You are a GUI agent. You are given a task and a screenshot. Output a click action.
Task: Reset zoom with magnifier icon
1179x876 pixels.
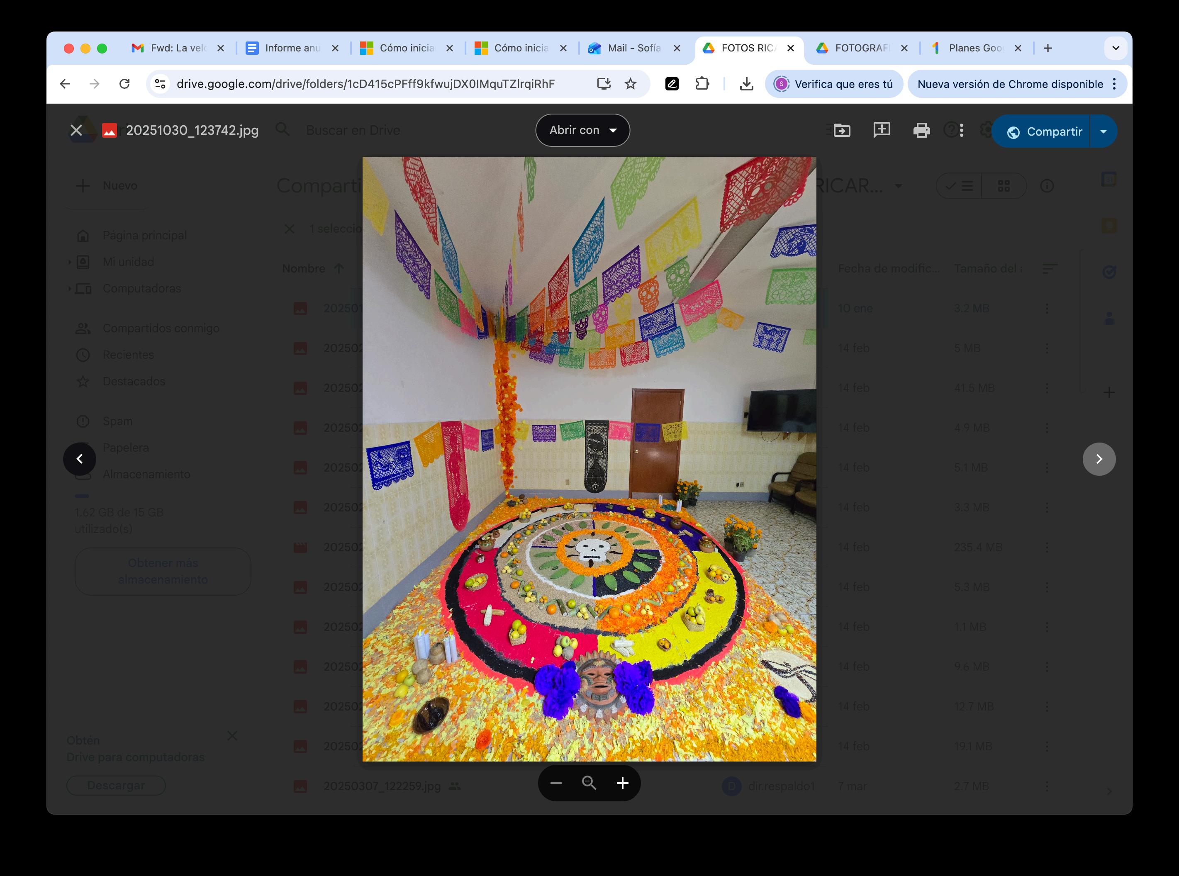click(589, 783)
